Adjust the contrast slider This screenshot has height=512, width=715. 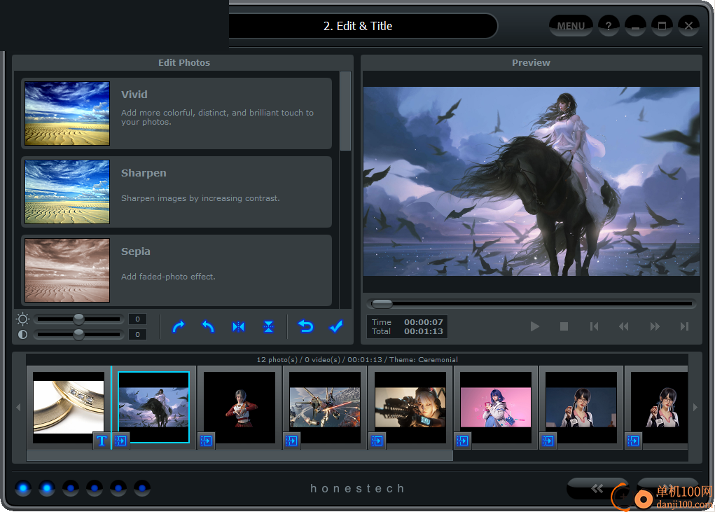click(78, 335)
